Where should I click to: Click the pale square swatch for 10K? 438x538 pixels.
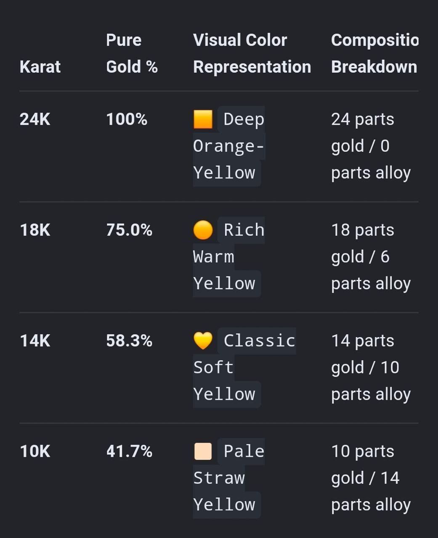point(203,451)
